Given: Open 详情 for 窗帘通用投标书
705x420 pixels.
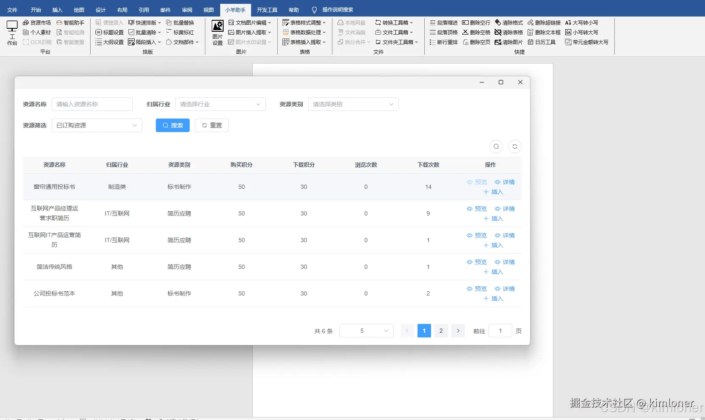Looking at the screenshot, I should click(x=505, y=182).
